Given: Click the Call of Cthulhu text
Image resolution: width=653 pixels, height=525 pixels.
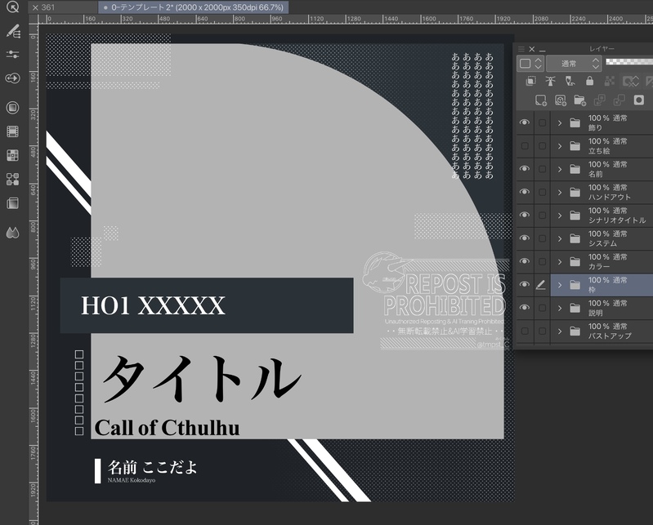Looking at the screenshot, I should pyautogui.click(x=167, y=428).
